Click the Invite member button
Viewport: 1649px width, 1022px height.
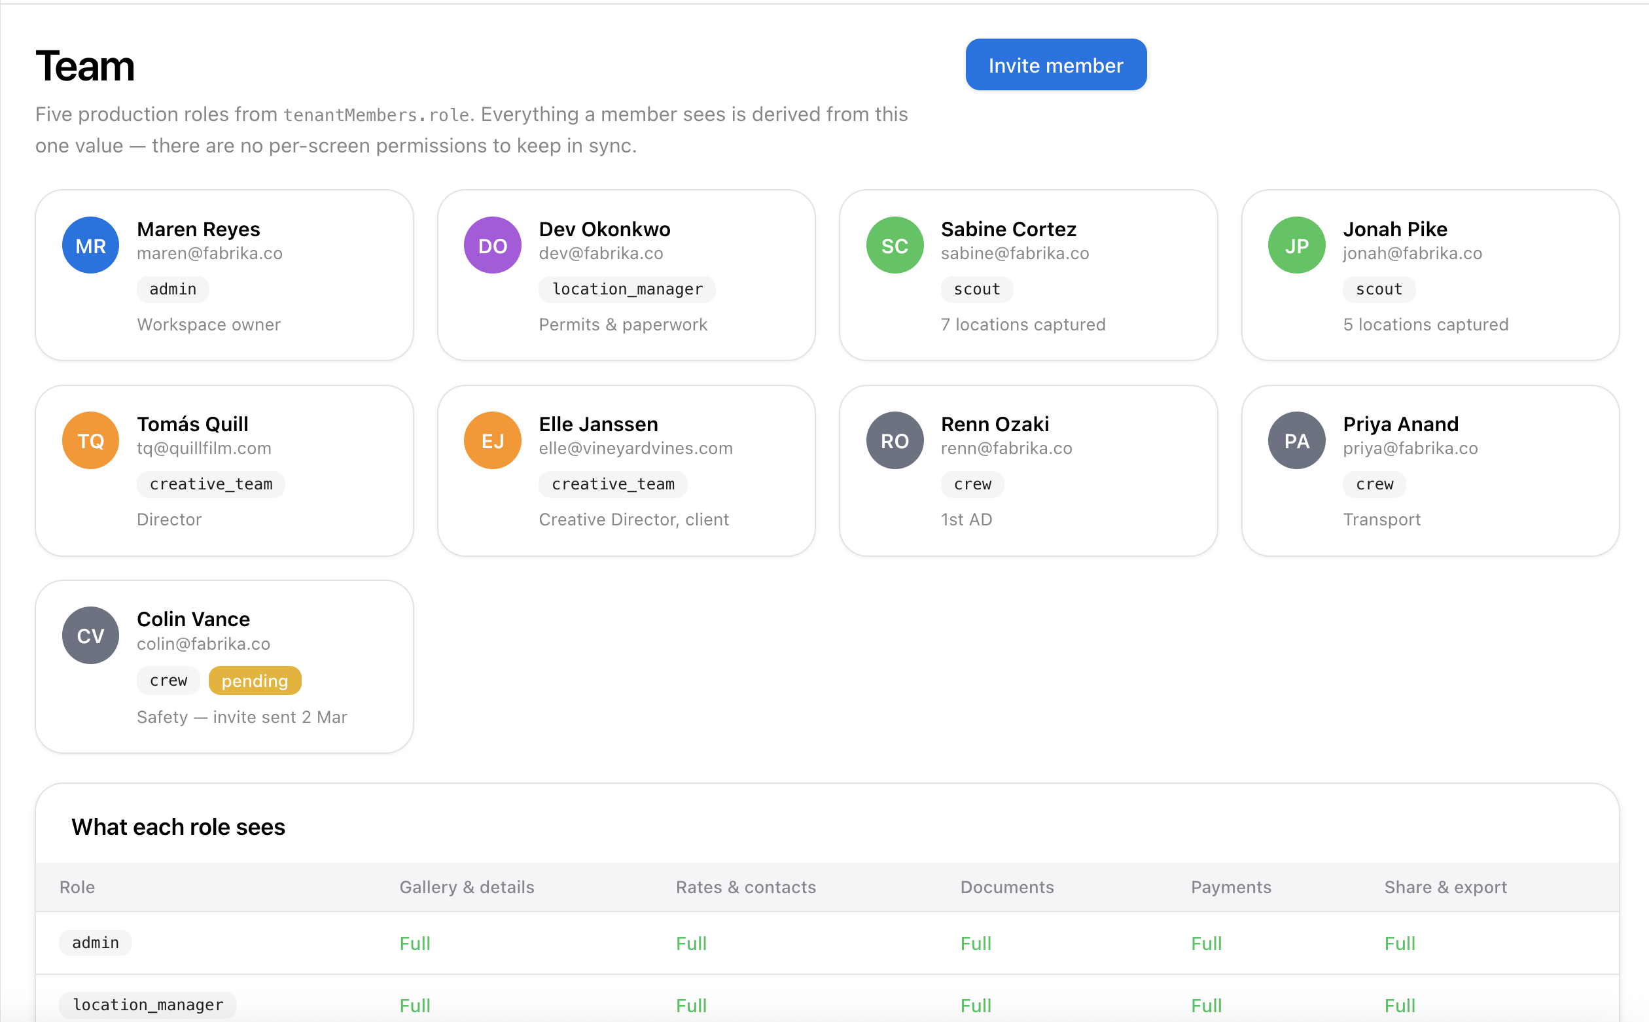click(x=1055, y=65)
